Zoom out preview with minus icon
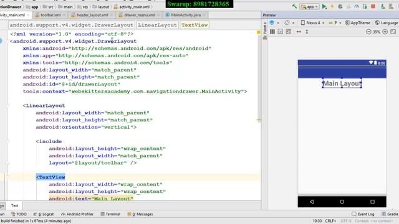Viewport: 399px width, 224px height. [x=368, y=32]
